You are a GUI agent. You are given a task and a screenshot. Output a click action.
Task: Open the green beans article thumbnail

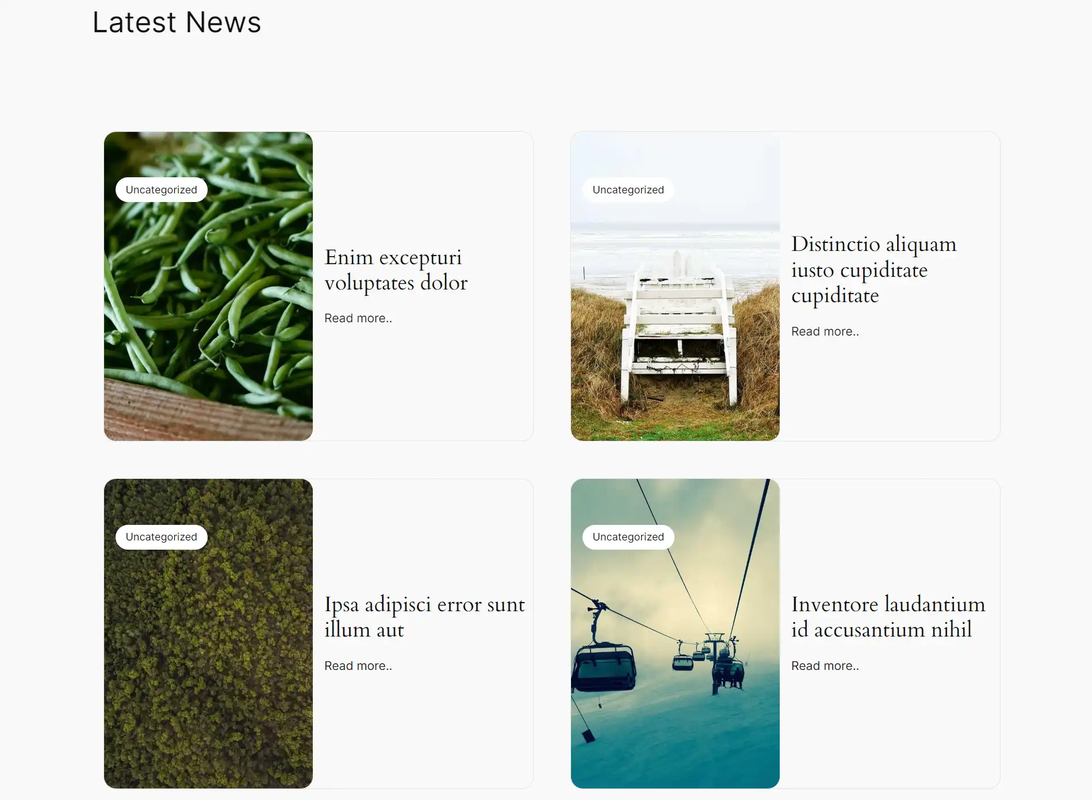pos(208,286)
